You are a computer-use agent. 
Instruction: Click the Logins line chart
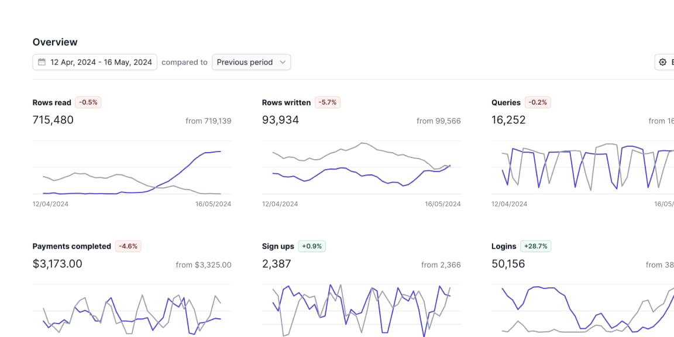[x=582, y=310]
